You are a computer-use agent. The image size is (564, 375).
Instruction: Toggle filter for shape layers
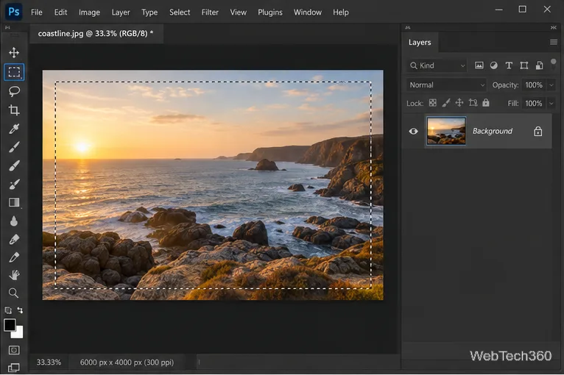pyautogui.click(x=524, y=65)
